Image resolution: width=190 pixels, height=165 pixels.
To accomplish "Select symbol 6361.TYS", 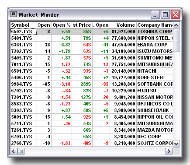I will [x=21, y=45].
